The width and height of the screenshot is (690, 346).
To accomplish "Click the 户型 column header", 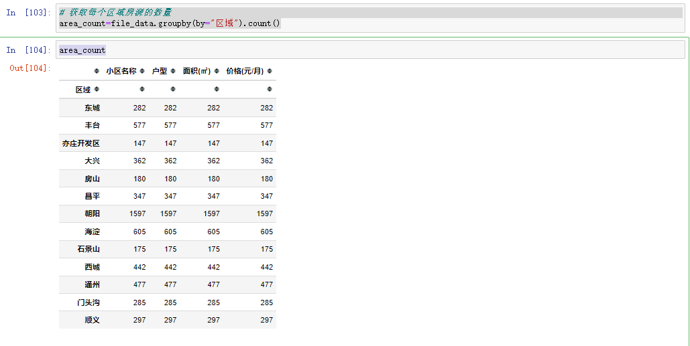I will click(160, 71).
